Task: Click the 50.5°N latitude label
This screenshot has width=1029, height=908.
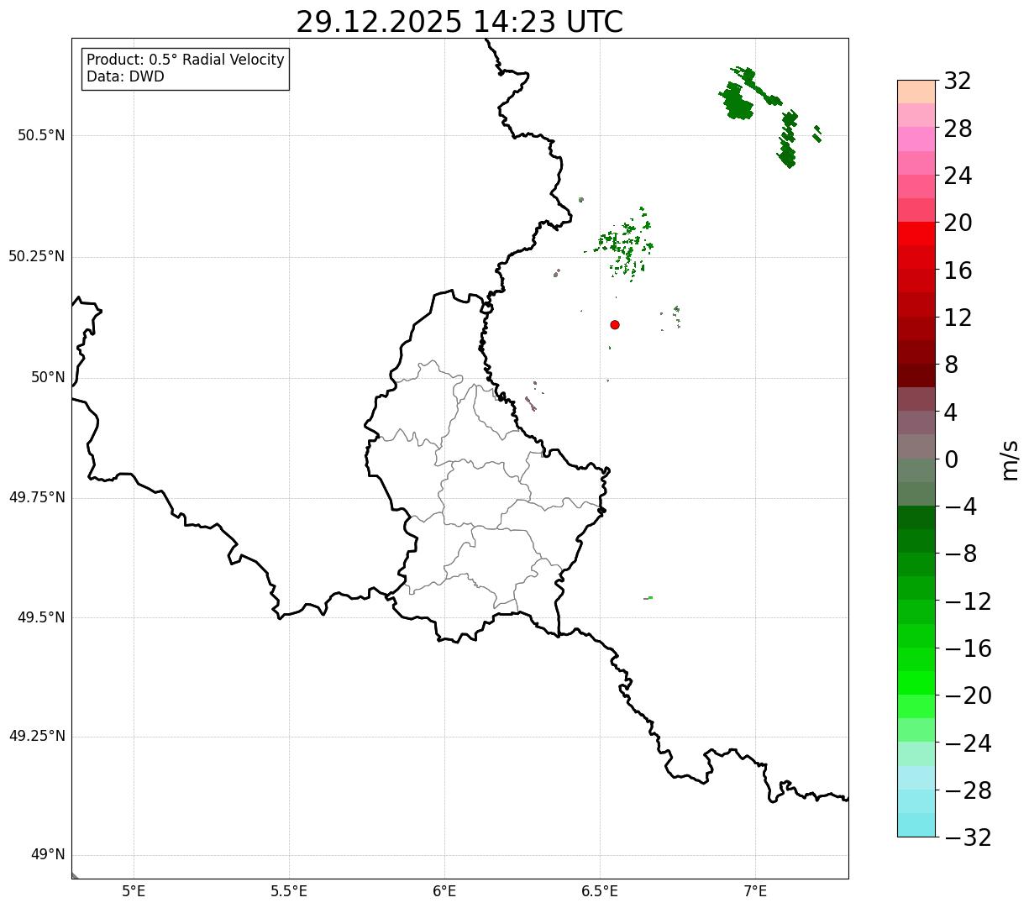Action: (41, 135)
